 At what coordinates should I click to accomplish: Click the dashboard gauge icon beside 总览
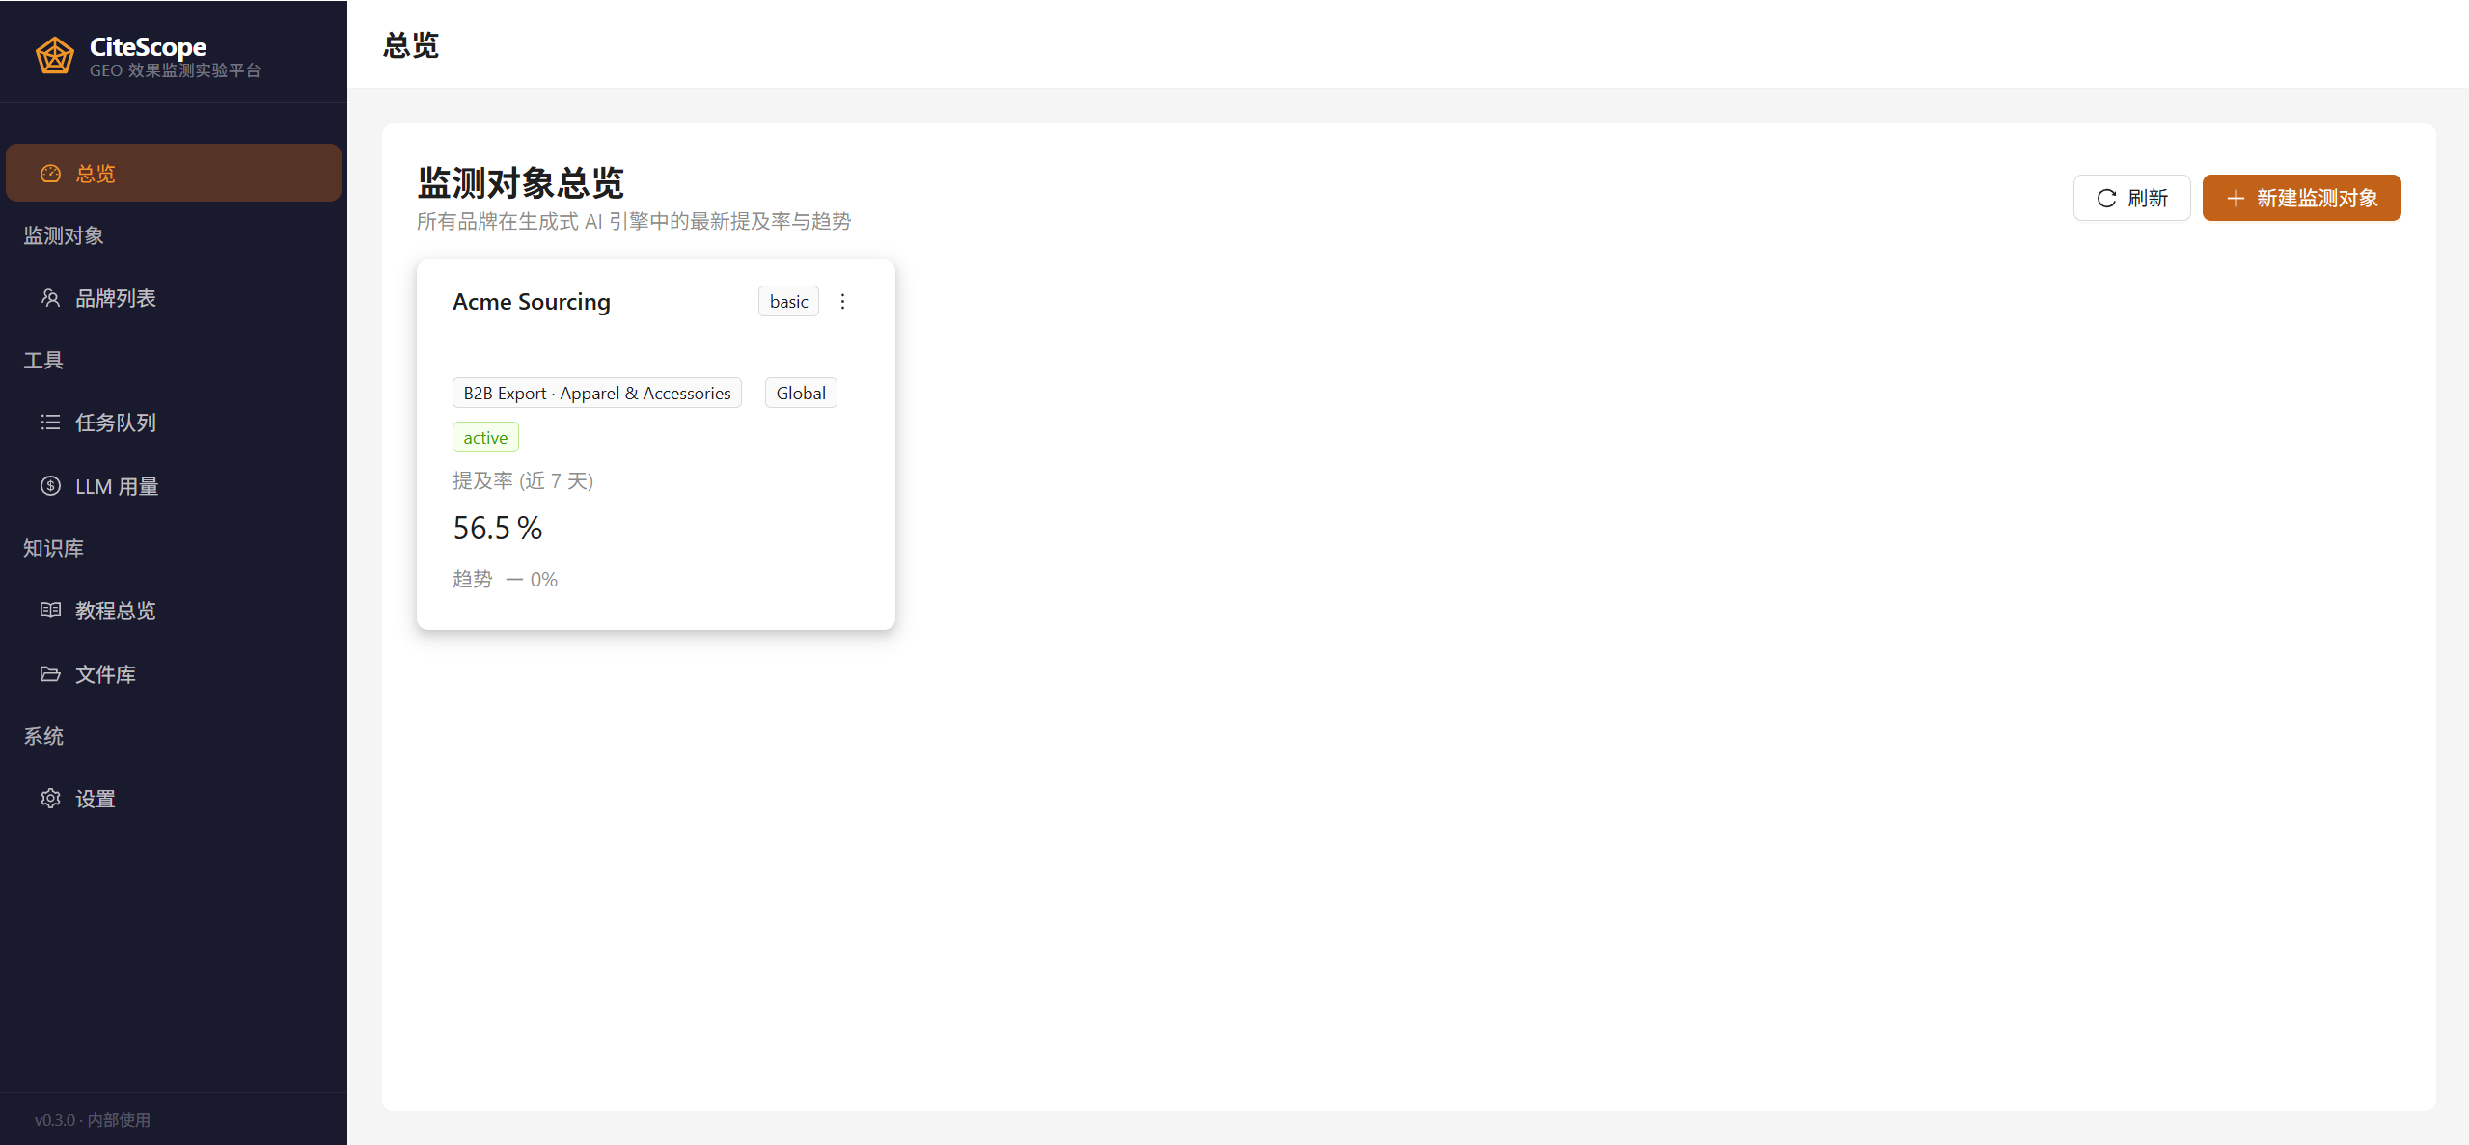(50, 174)
